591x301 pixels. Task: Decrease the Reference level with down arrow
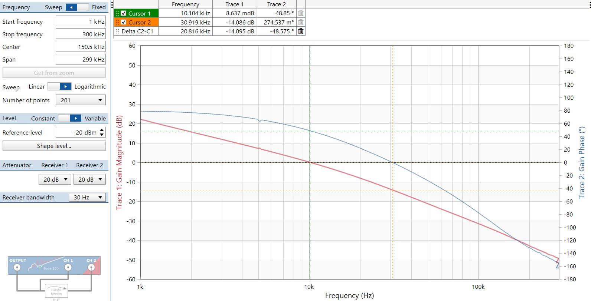pyautogui.click(x=102, y=135)
